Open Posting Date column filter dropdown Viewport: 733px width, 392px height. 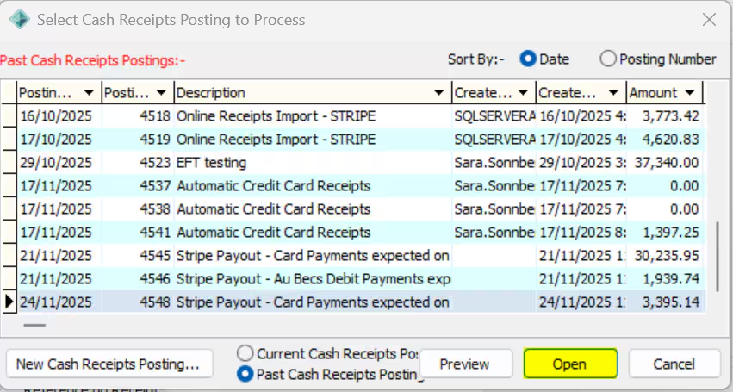89,93
